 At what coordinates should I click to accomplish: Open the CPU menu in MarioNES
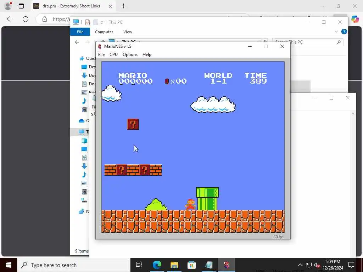pos(113,54)
